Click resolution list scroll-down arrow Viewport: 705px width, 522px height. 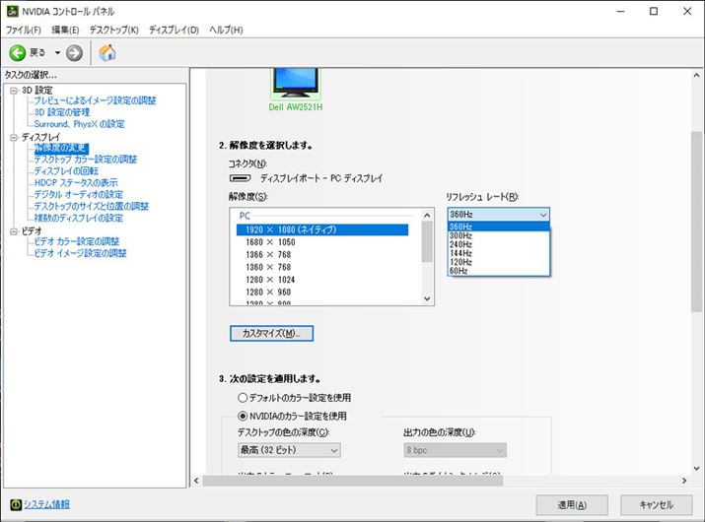(x=427, y=298)
